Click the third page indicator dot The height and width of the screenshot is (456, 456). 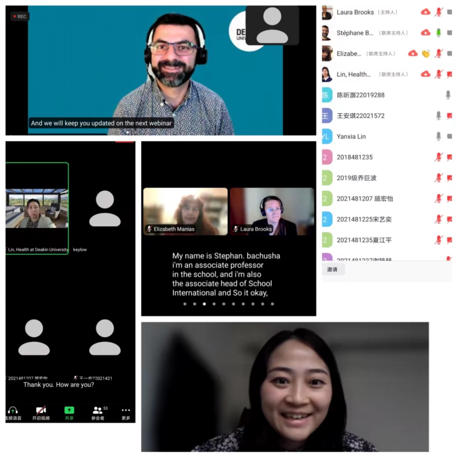pos(204,304)
